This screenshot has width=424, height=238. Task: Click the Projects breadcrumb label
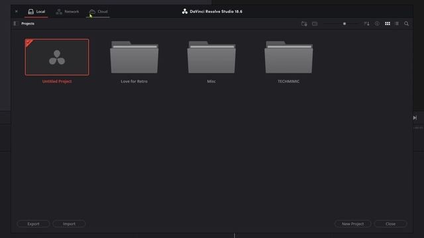pos(28,24)
